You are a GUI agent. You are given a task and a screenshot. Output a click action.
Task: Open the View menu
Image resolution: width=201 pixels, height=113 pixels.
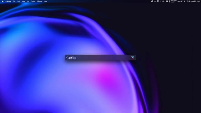click(24, 1)
